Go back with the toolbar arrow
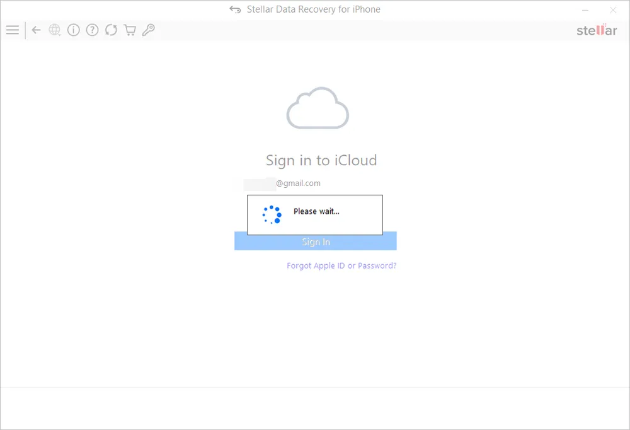Image resolution: width=630 pixels, height=430 pixels. click(x=36, y=30)
